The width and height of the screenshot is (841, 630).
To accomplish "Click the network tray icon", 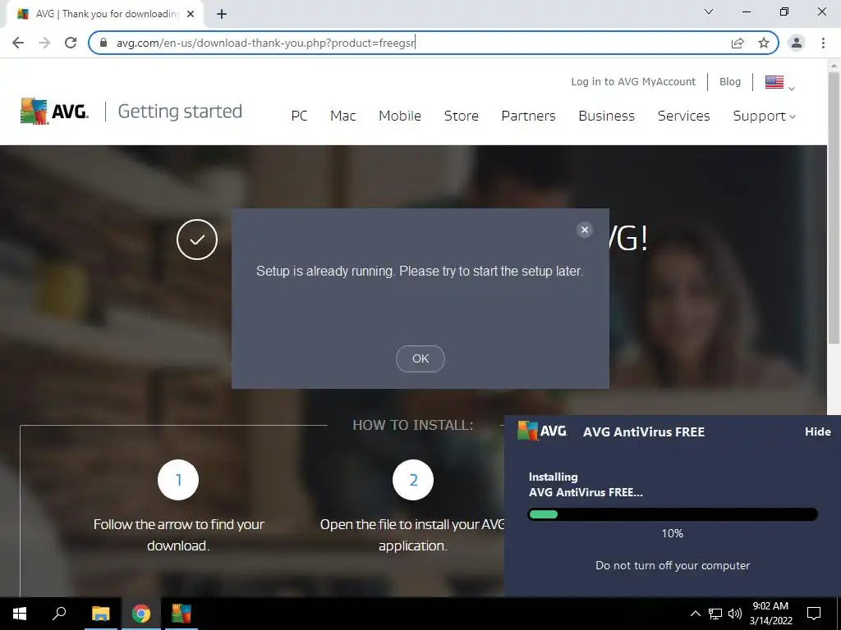I will pyautogui.click(x=715, y=614).
